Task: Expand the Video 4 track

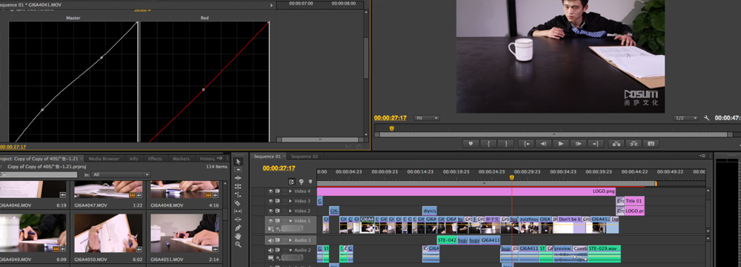Action: pyautogui.click(x=290, y=192)
